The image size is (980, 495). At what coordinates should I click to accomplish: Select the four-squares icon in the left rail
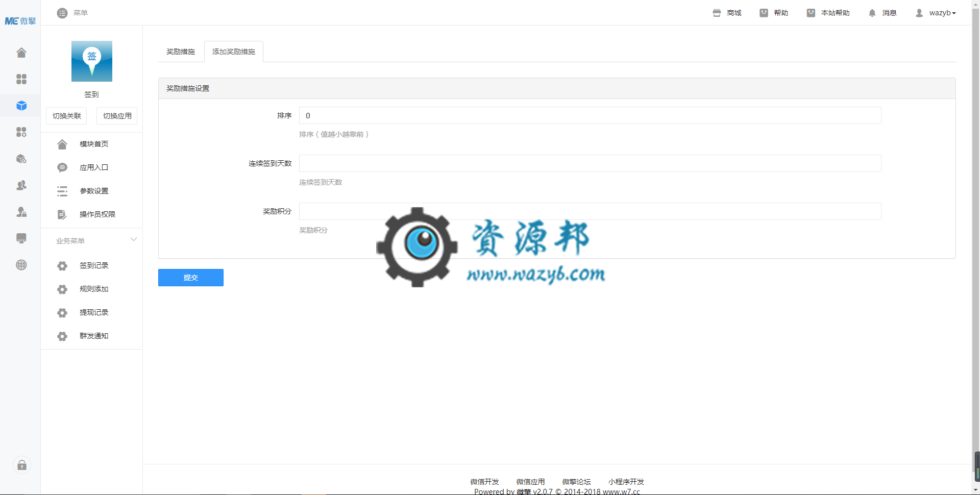(x=21, y=79)
